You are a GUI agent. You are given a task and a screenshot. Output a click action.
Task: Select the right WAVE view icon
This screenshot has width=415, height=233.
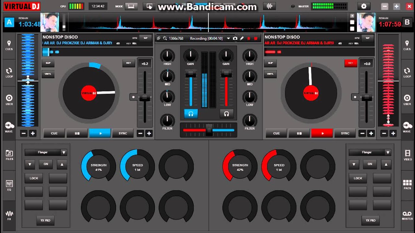point(407,128)
